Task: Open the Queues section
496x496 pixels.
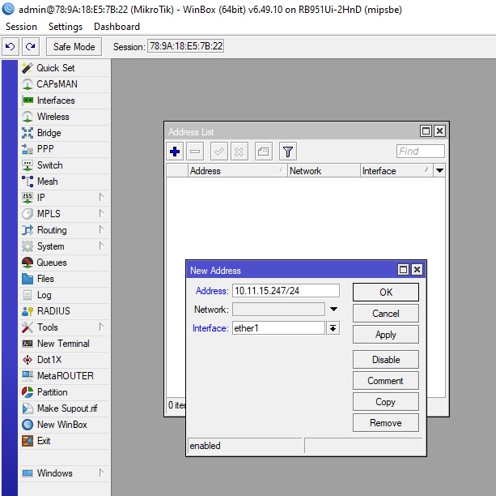Action: click(x=65, y=262)
